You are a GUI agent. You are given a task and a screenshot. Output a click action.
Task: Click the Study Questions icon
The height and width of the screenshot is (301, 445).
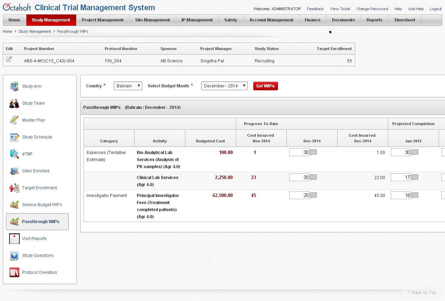coord(14,255)
